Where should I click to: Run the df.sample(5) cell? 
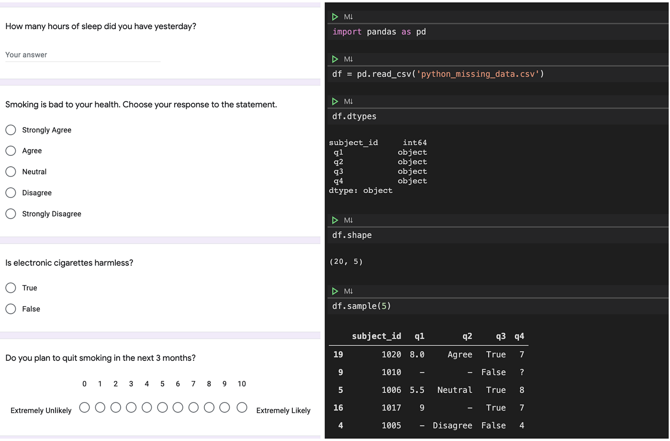[x=335, y=290]
